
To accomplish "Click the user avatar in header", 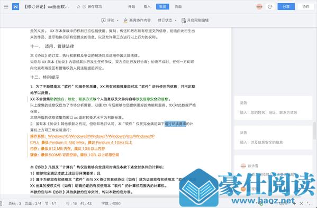I will [x=259, y=7].
